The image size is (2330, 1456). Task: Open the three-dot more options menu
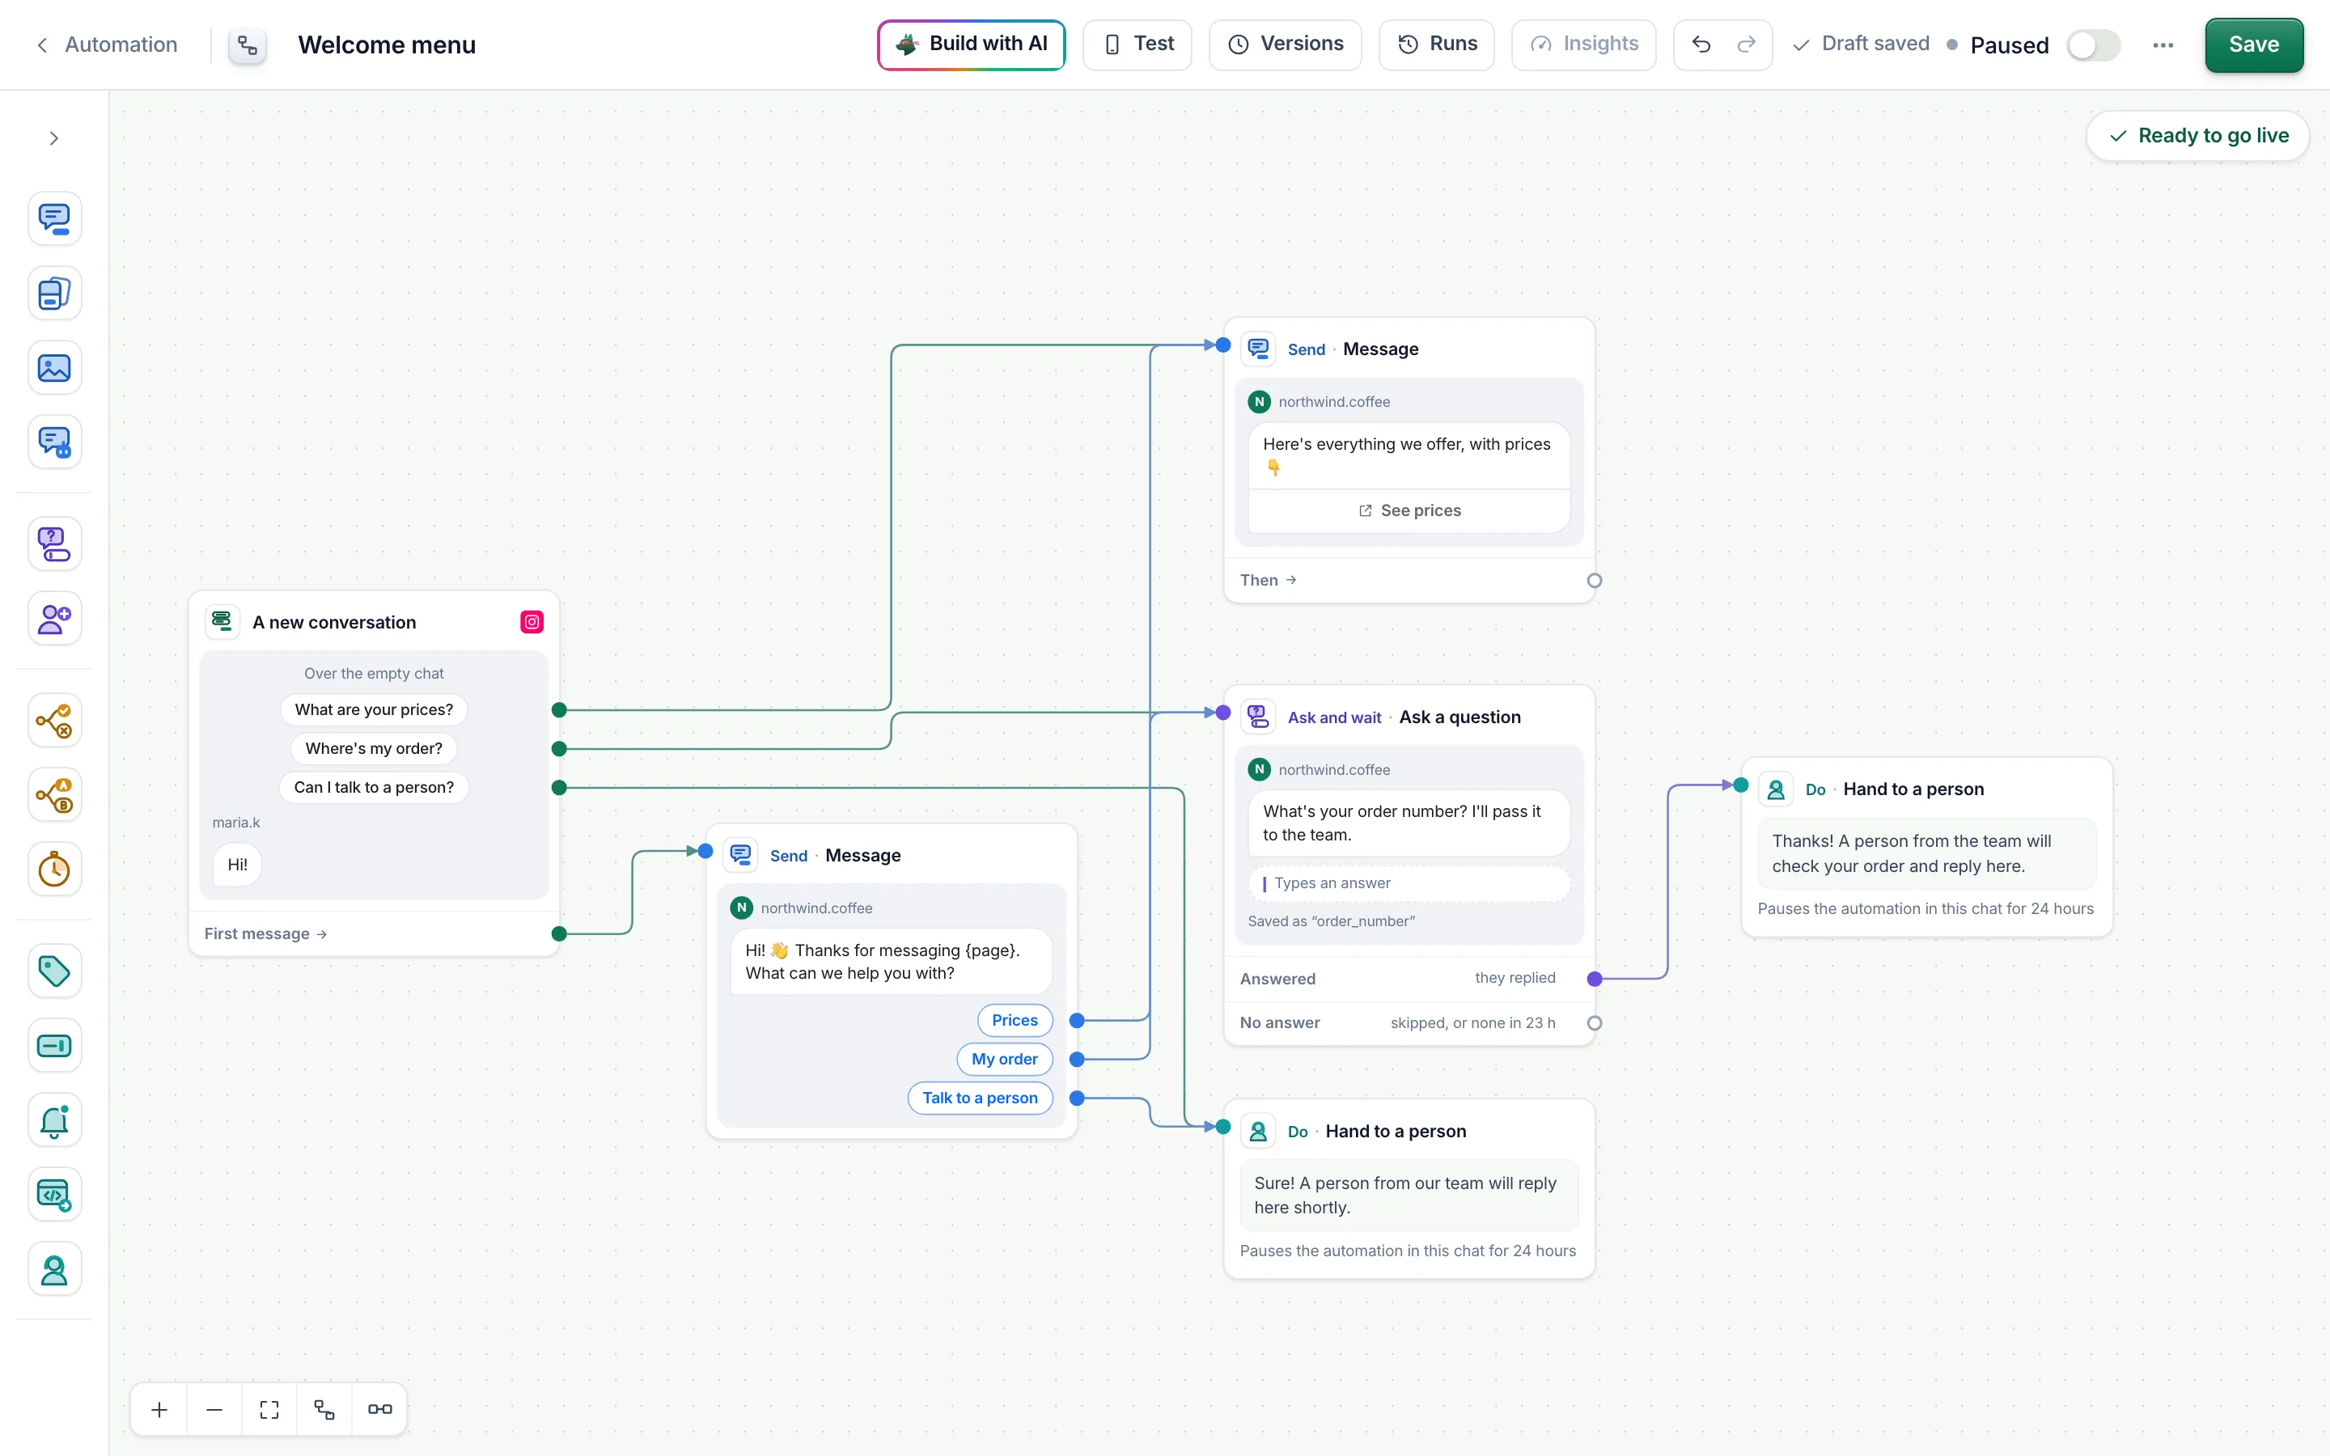2163,45
